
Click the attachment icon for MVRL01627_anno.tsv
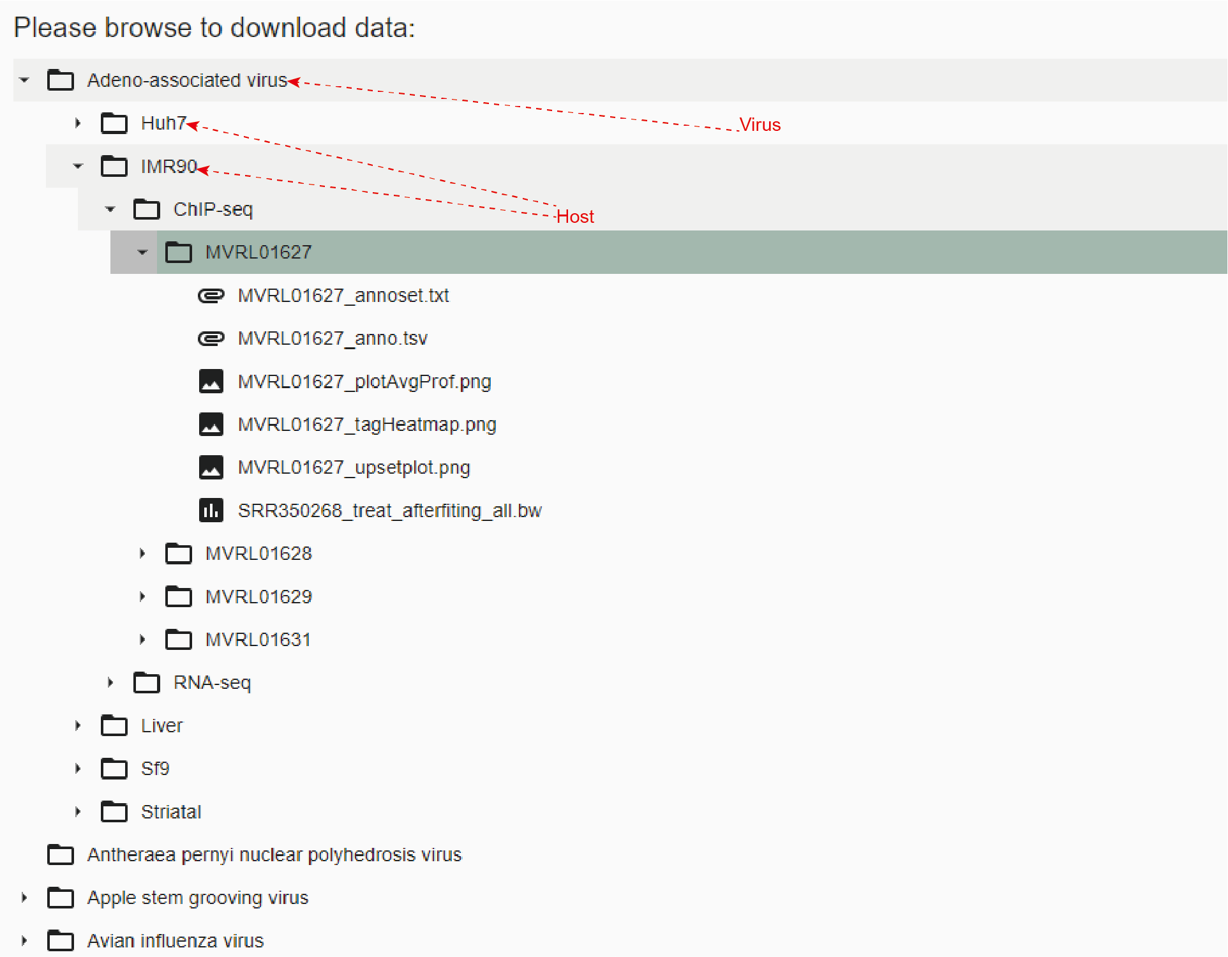click(x=211, y=338)
